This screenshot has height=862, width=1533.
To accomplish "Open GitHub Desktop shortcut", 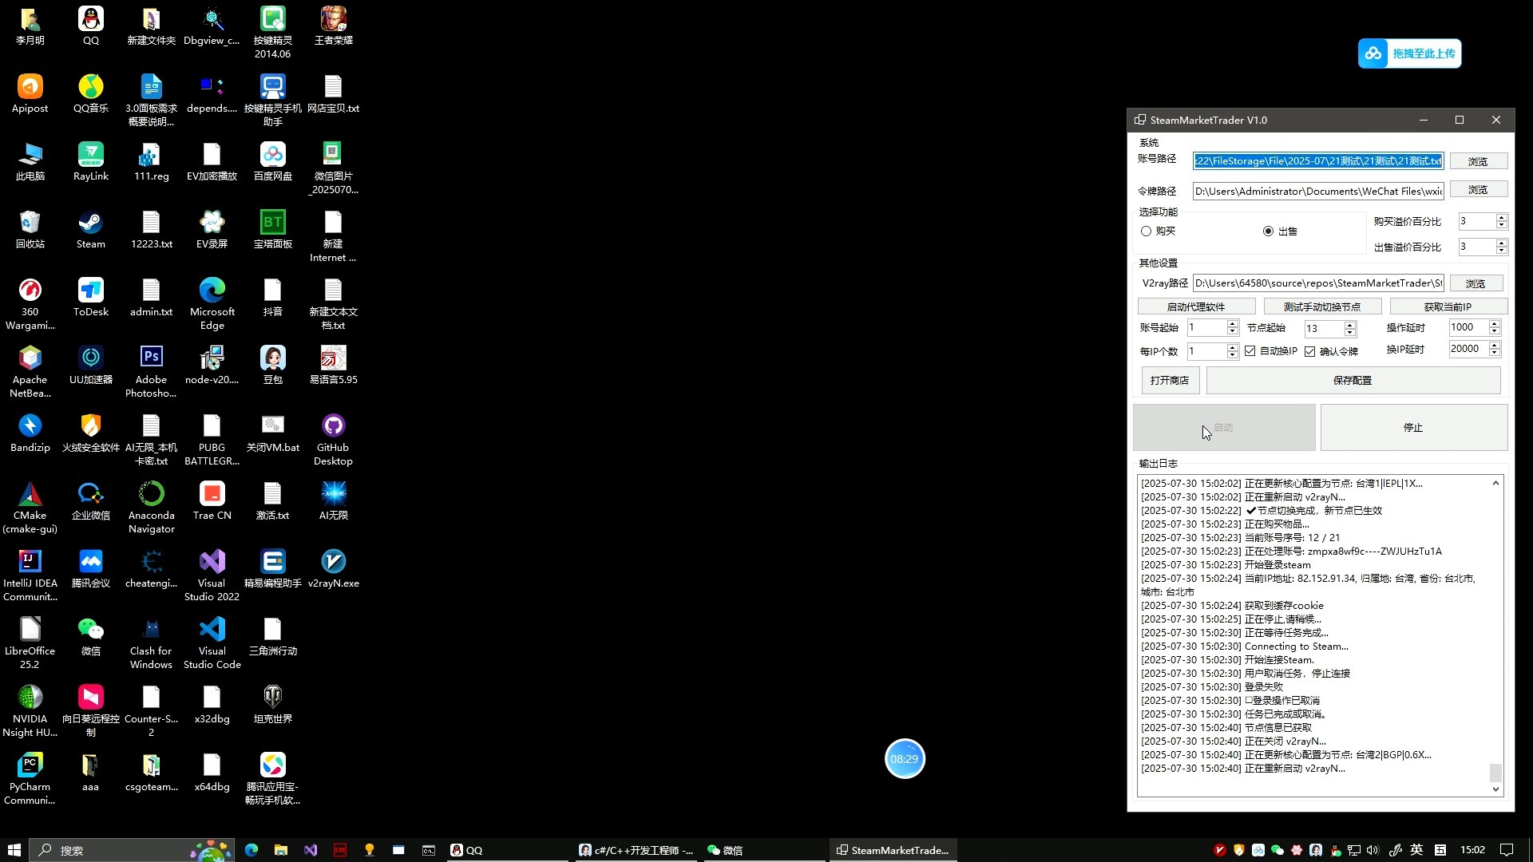I will (333, 439).
